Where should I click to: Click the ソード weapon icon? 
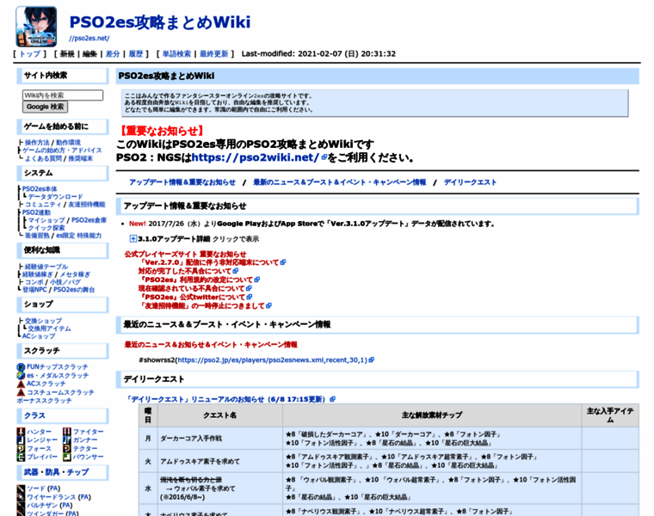point(21,488)
